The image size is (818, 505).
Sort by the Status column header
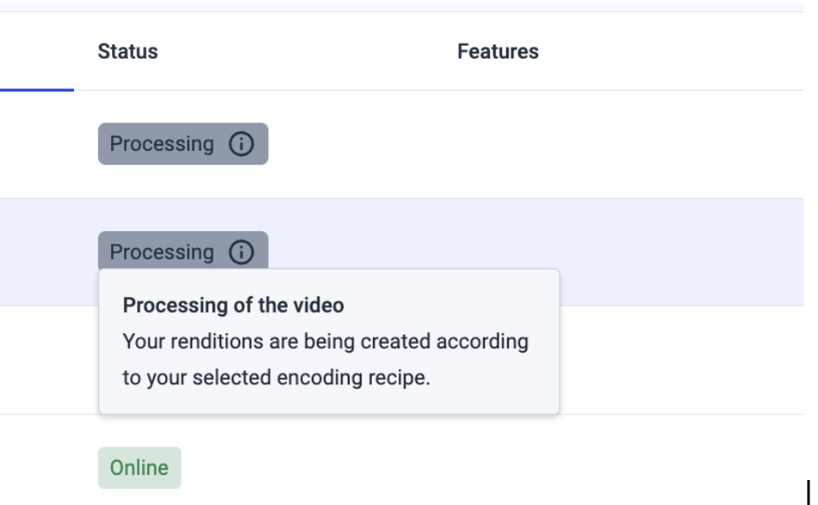(127, 52)
